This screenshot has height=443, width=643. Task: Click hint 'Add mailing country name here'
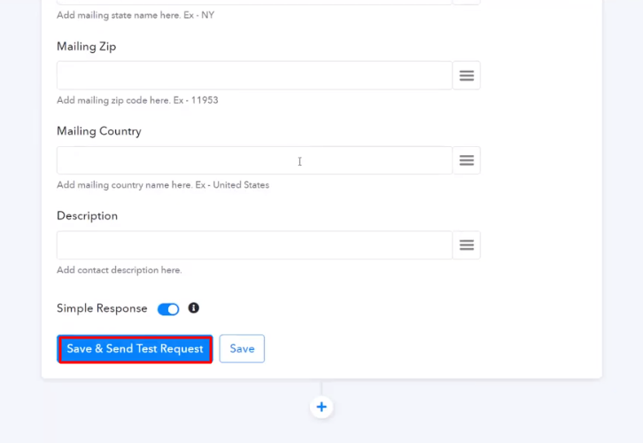click(x=124, y=185)
